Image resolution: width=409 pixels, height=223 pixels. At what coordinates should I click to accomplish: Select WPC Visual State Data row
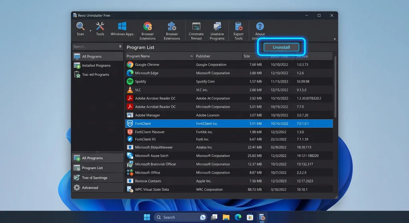coord(229,189)
